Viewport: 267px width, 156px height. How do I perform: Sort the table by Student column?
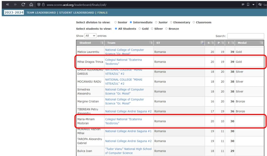coord(90,43)
